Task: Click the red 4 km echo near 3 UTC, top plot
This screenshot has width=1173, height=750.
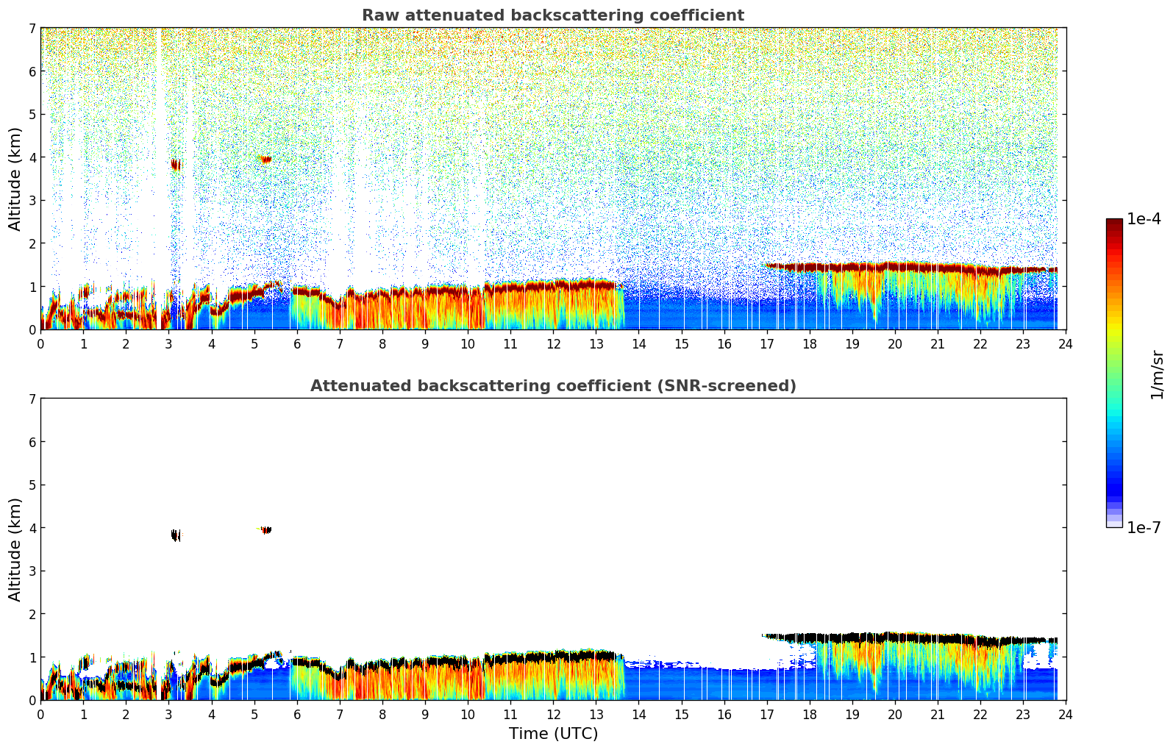Action: (x=176, y=164)
